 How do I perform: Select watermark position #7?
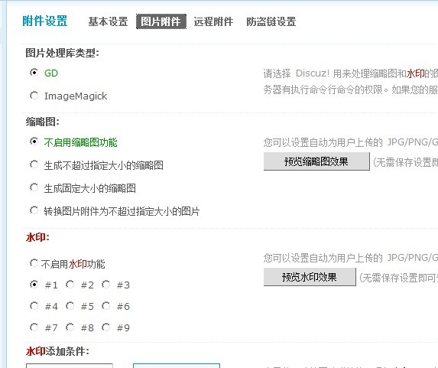[x=34, y=327]
